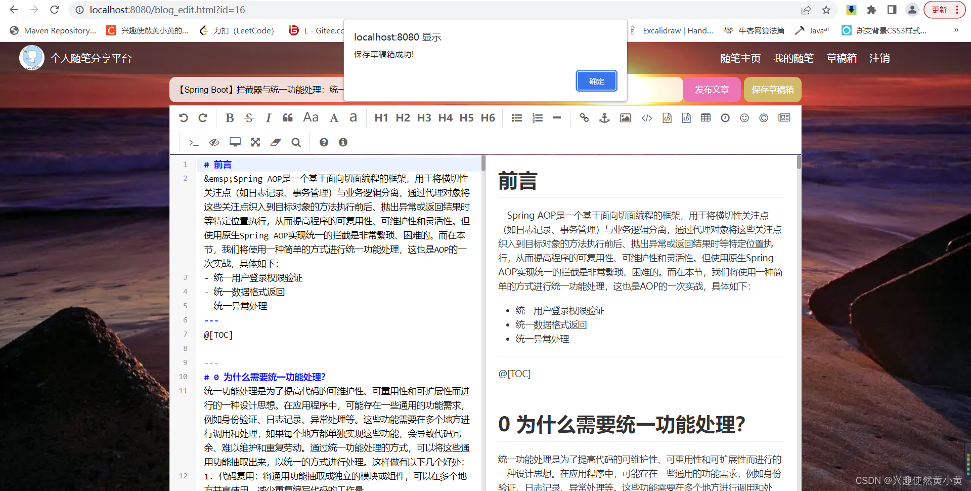The image size is (971, 491).
Task: Click the markdown editor pane scrollbar
Action: point(483,163)
